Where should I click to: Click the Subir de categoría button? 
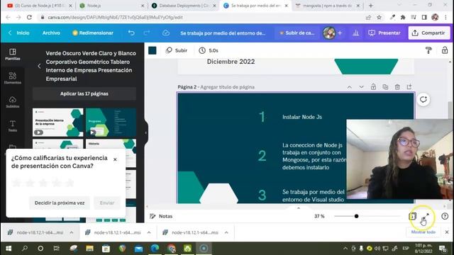click(x=297, y=33)
